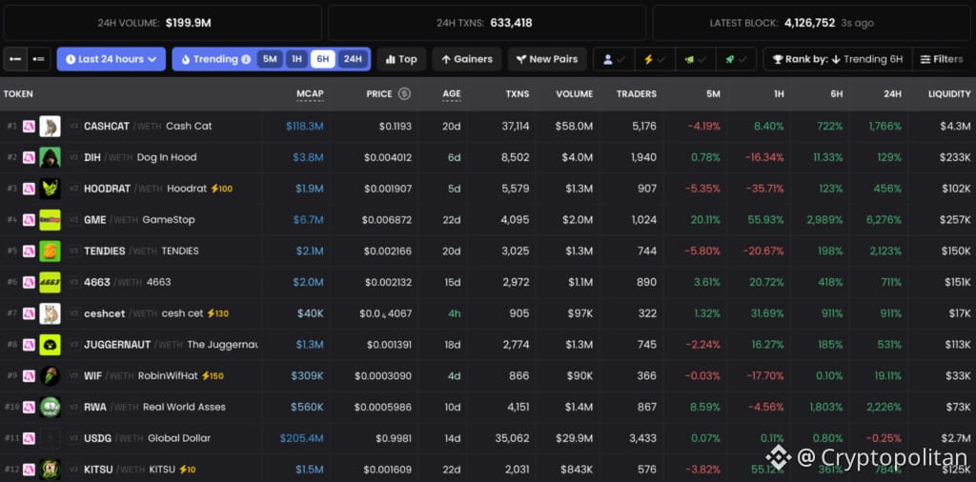Click the cesh cet lightning 130 boost badge

(218, 313)
